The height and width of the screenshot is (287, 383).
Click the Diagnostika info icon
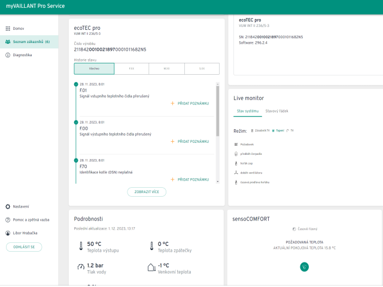pyautogui.click(x=8, y=55)
